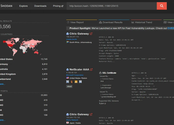The height and width of the screenshot is (125, 174).
Task: Open the Microsoft Corporation organization link
Action: click(75, 75)
